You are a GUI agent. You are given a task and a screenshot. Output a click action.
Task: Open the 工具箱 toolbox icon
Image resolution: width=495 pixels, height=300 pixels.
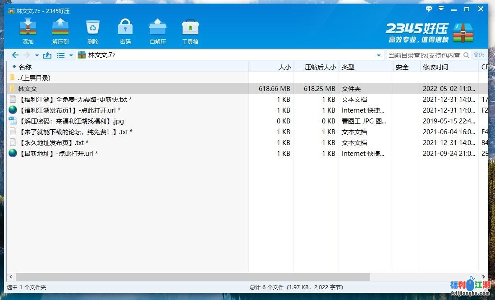190,31
